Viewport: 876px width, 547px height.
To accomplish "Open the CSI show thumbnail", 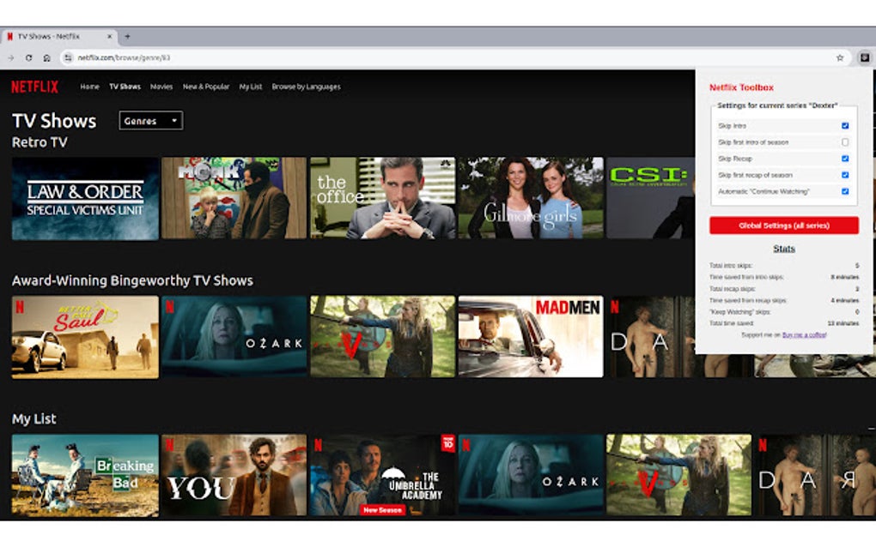I will [x=651, y=199].
